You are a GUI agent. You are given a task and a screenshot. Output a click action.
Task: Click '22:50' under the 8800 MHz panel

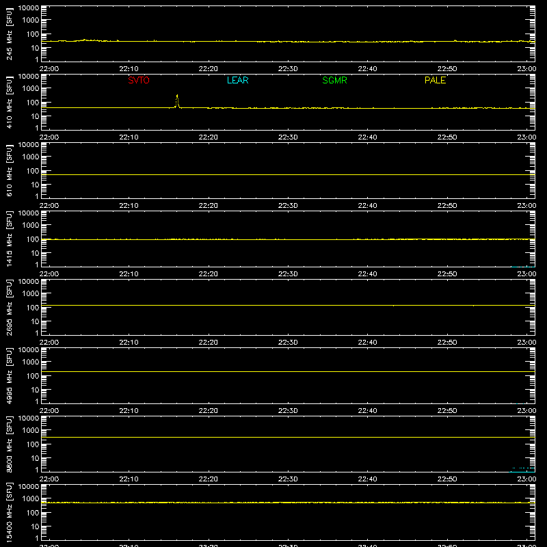click(447, 479)
